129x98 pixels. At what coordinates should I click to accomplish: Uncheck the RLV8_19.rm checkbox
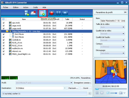4,43
